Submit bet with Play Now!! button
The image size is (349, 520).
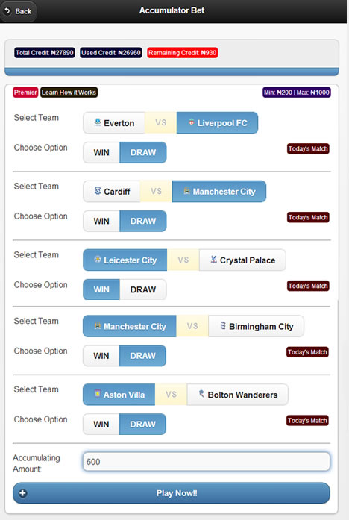(172, 493)
